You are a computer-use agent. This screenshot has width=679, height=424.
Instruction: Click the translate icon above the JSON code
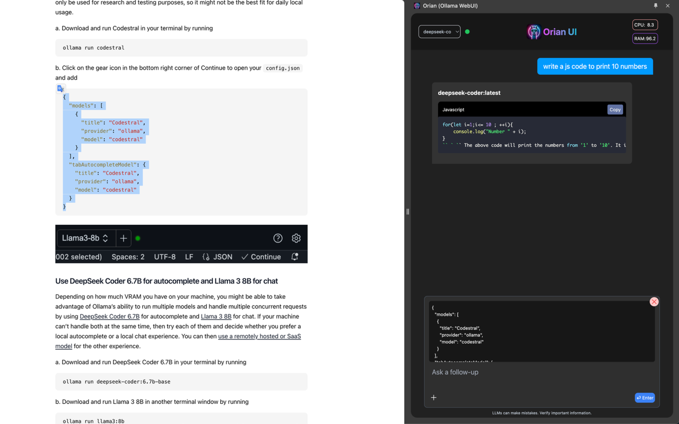point(60,89)
